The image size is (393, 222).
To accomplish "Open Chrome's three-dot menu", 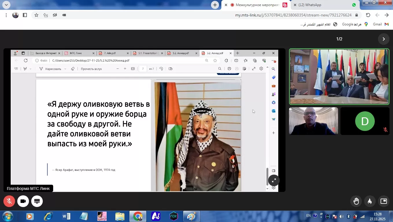I will 6,15.
